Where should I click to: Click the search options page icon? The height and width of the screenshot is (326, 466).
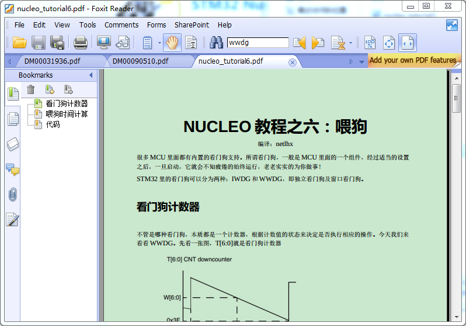338,43
